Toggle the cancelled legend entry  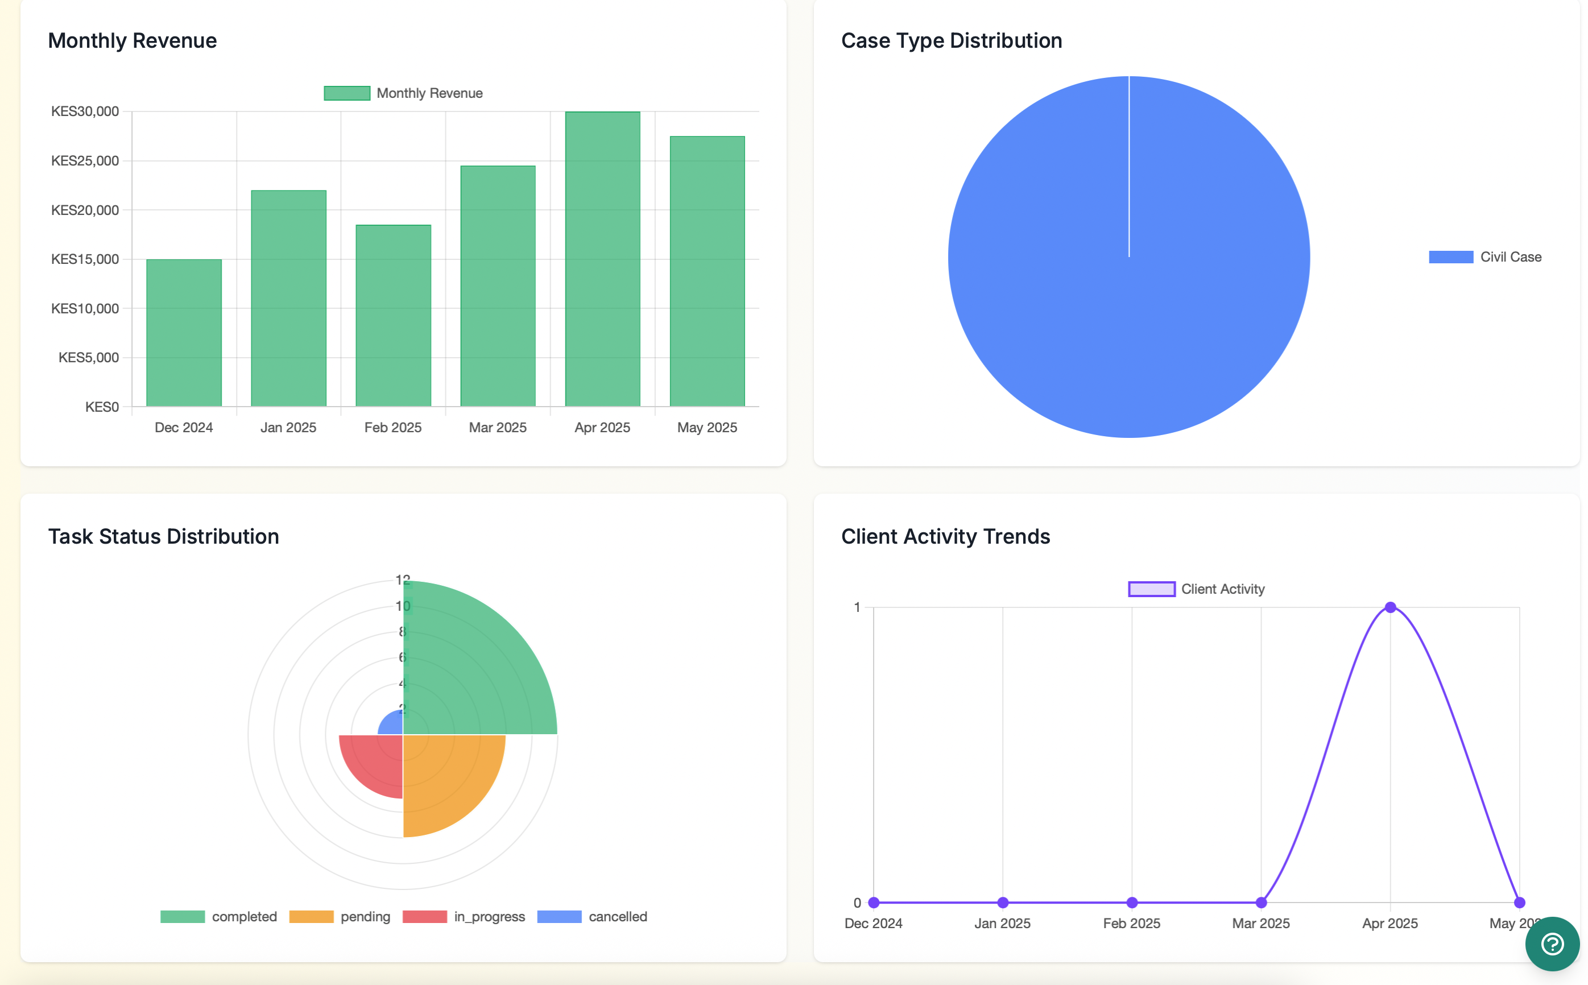[x=592, y=917]
